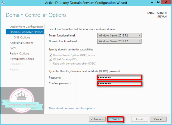Image resolution: width=172 pixels, height=125 pixels.
Task: Open the 'More about domain controller options' link
Action: 72,108
